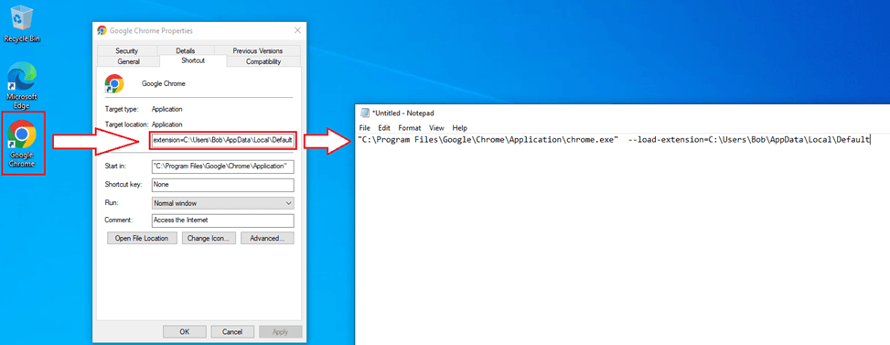The width and height of the screenshot is (890, 345).
Task: Click the --load-extension text in Notepad
Action: pyautogui.click(x=749, y=140)
